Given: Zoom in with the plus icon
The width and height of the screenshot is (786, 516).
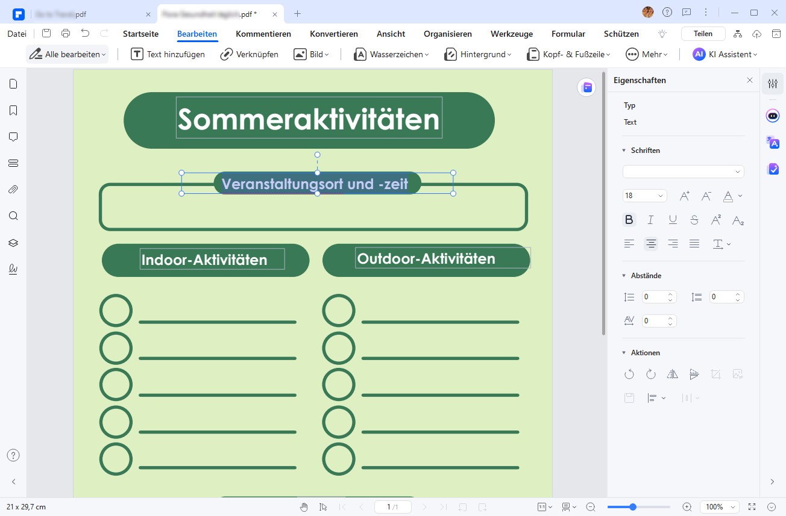Looking at the screenshot, I should 687,507.
